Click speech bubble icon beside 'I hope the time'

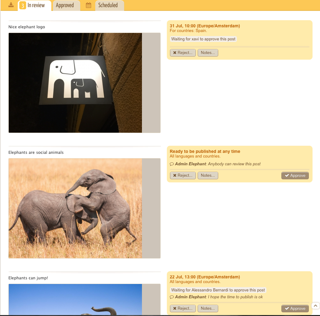point(172,297)
